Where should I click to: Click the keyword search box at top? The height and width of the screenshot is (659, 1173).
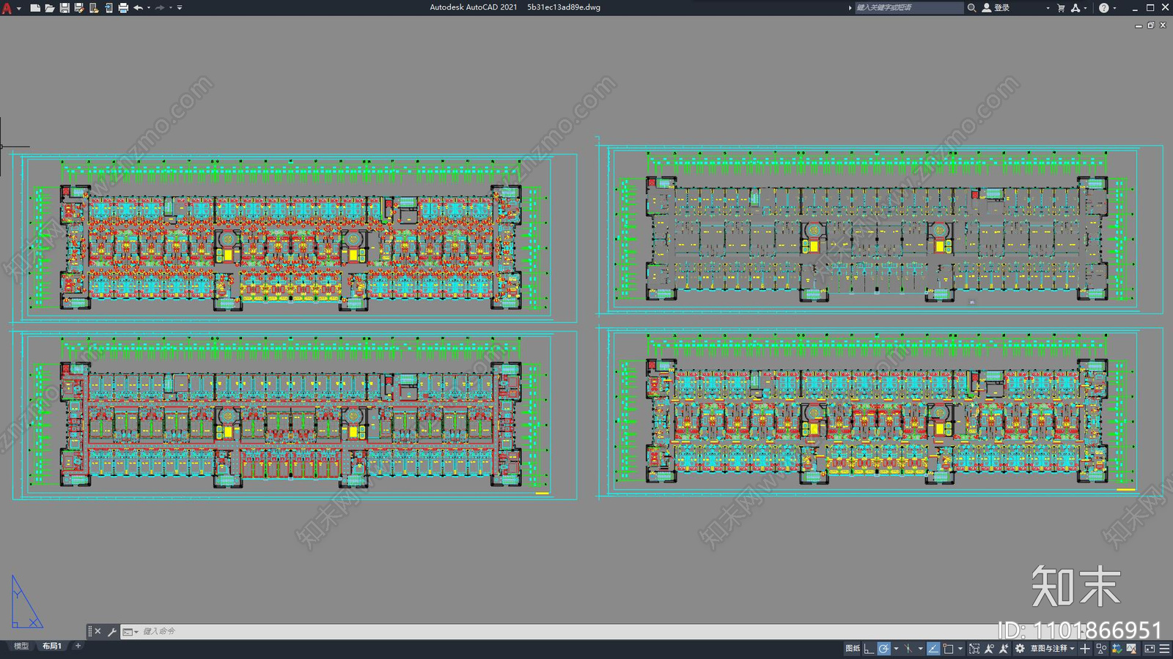tap(909, 8)
